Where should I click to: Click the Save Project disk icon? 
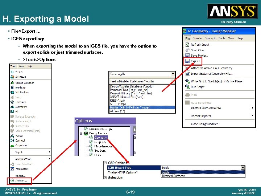click(x=187, y=56)
